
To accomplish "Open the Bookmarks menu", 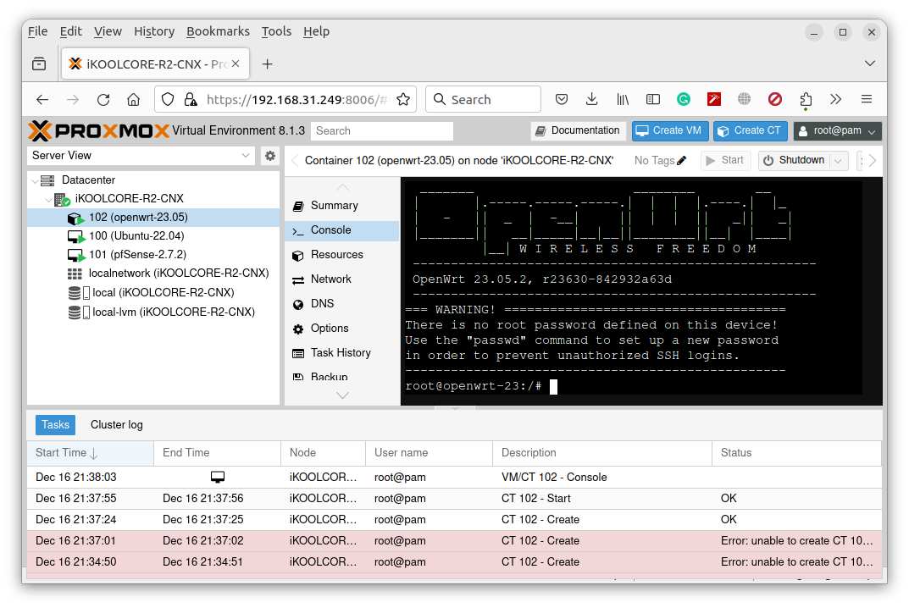I will coord(218,31).
